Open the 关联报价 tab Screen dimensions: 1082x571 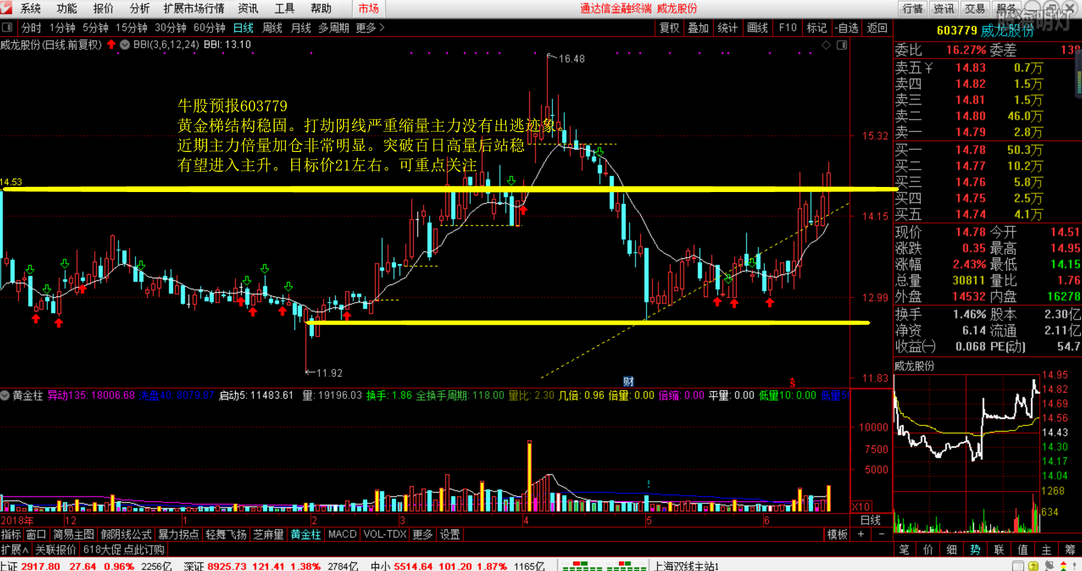55,550
